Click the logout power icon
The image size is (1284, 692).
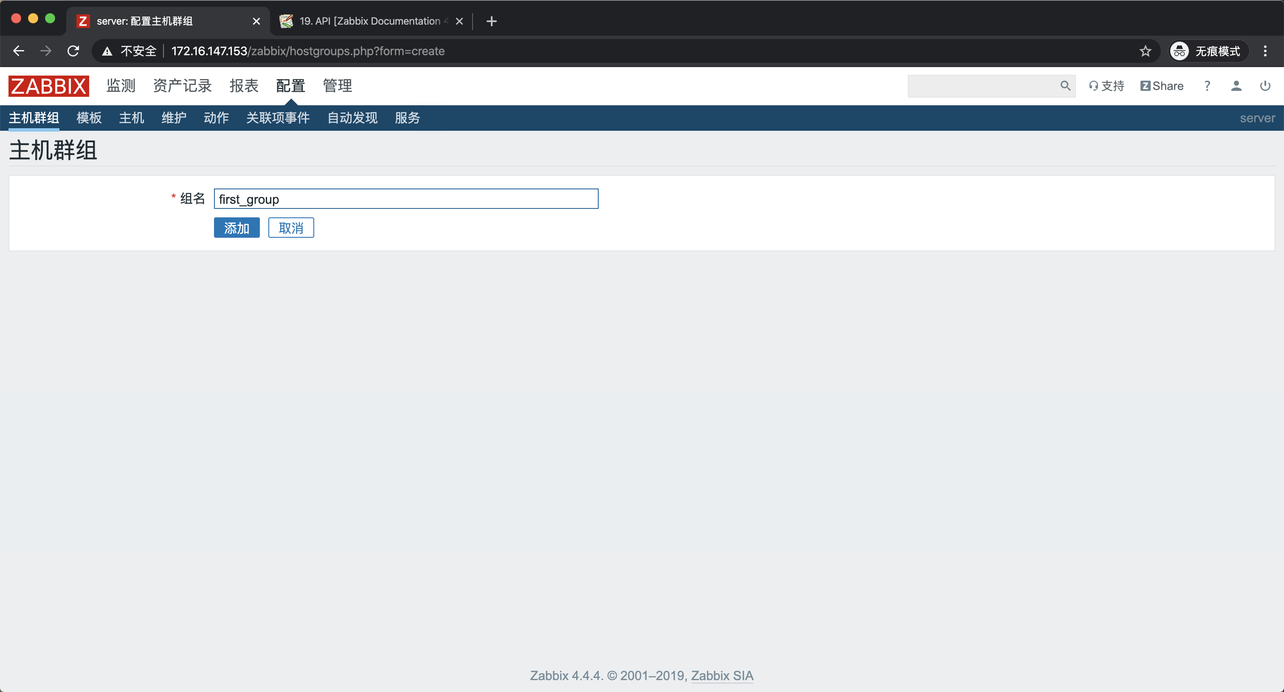(x=1264, y=86)
